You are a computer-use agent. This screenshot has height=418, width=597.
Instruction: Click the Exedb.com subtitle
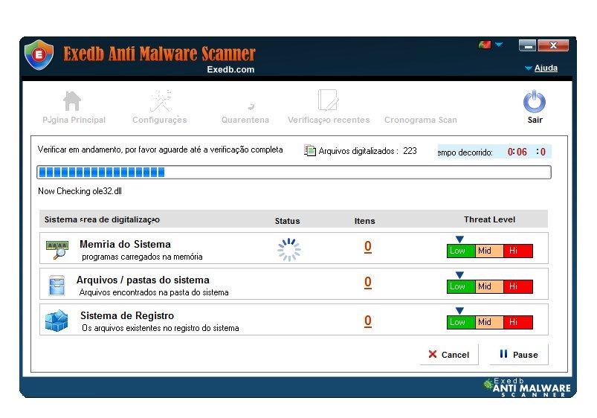230,70
